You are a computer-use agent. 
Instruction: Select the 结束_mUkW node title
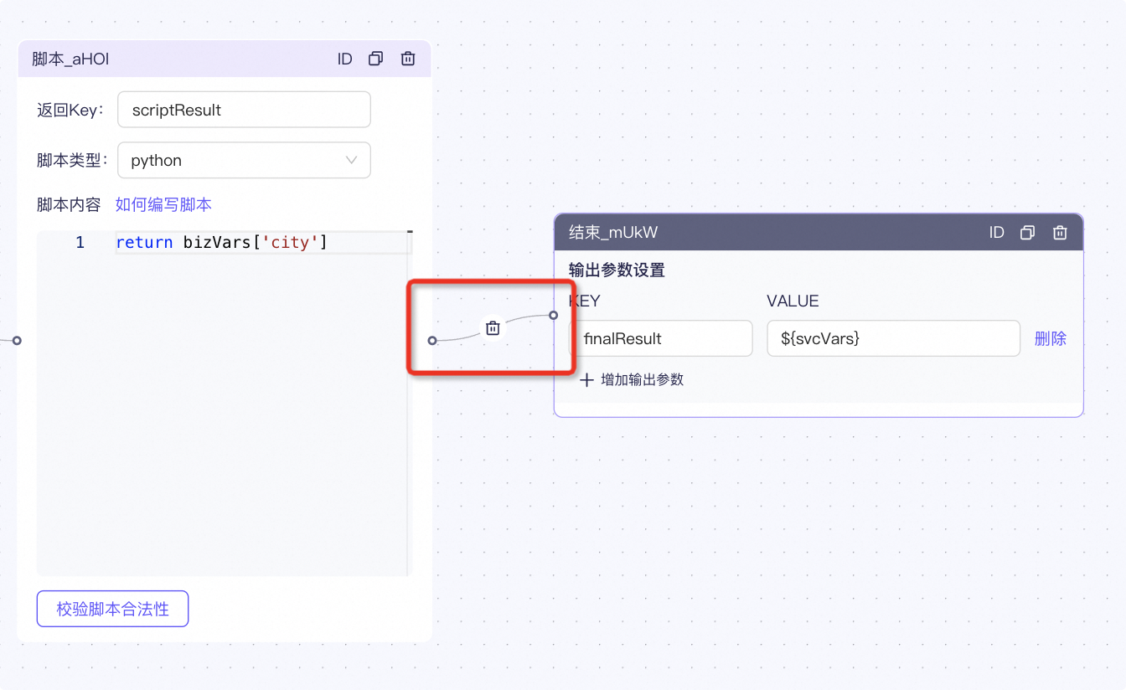[x=613, y=233]
